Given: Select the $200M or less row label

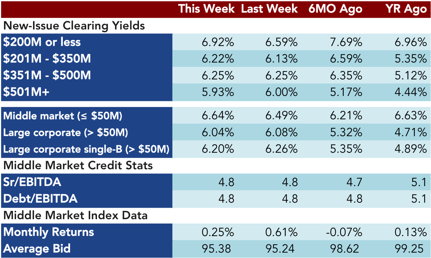Looking at the screenshot, I should point(42,42).
